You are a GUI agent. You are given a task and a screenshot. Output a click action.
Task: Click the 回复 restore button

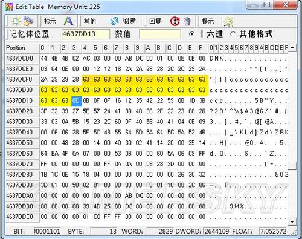[x=155, y=21]
